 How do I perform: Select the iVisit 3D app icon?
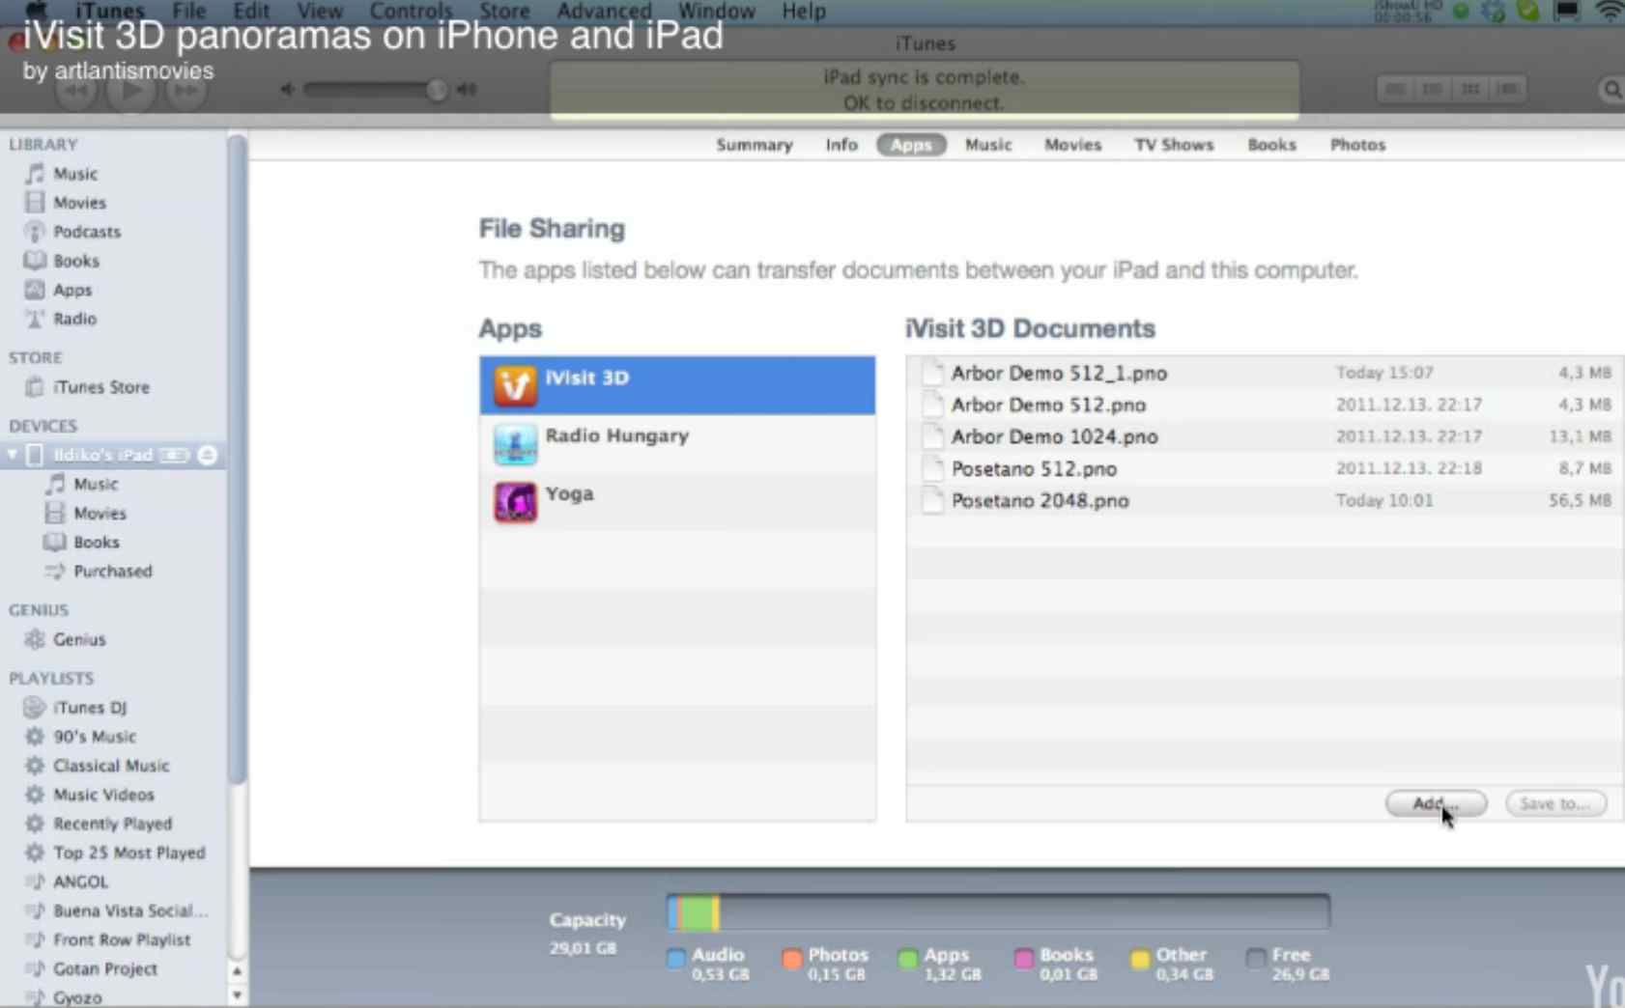click(x=515, y=385)
